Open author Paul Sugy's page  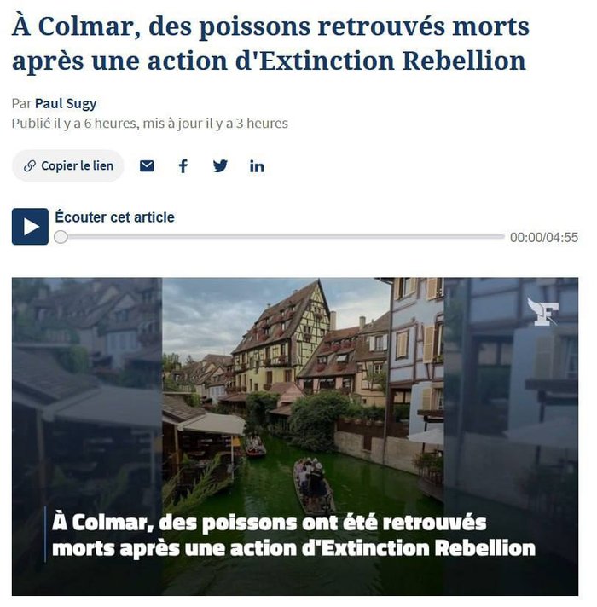click(66, 103)
